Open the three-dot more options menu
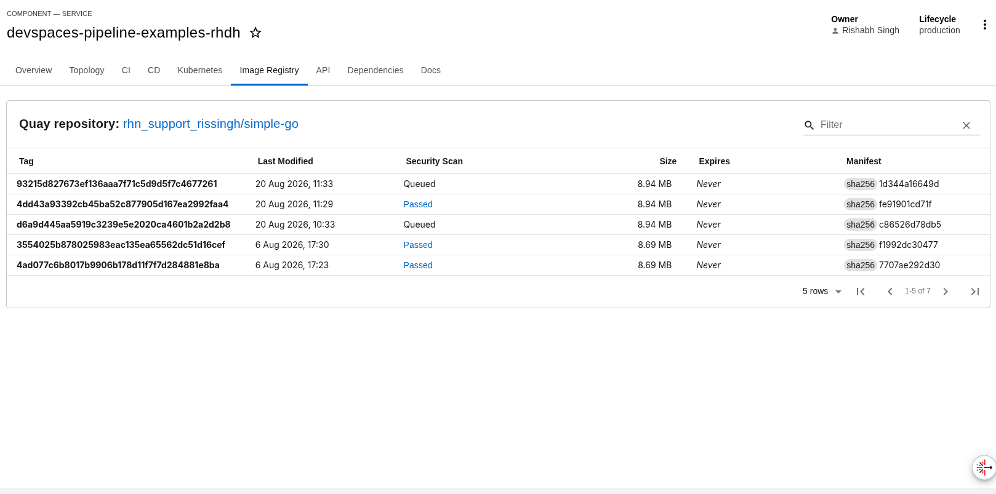This screenshot has height=494, width=996. (x=984, y=25)
